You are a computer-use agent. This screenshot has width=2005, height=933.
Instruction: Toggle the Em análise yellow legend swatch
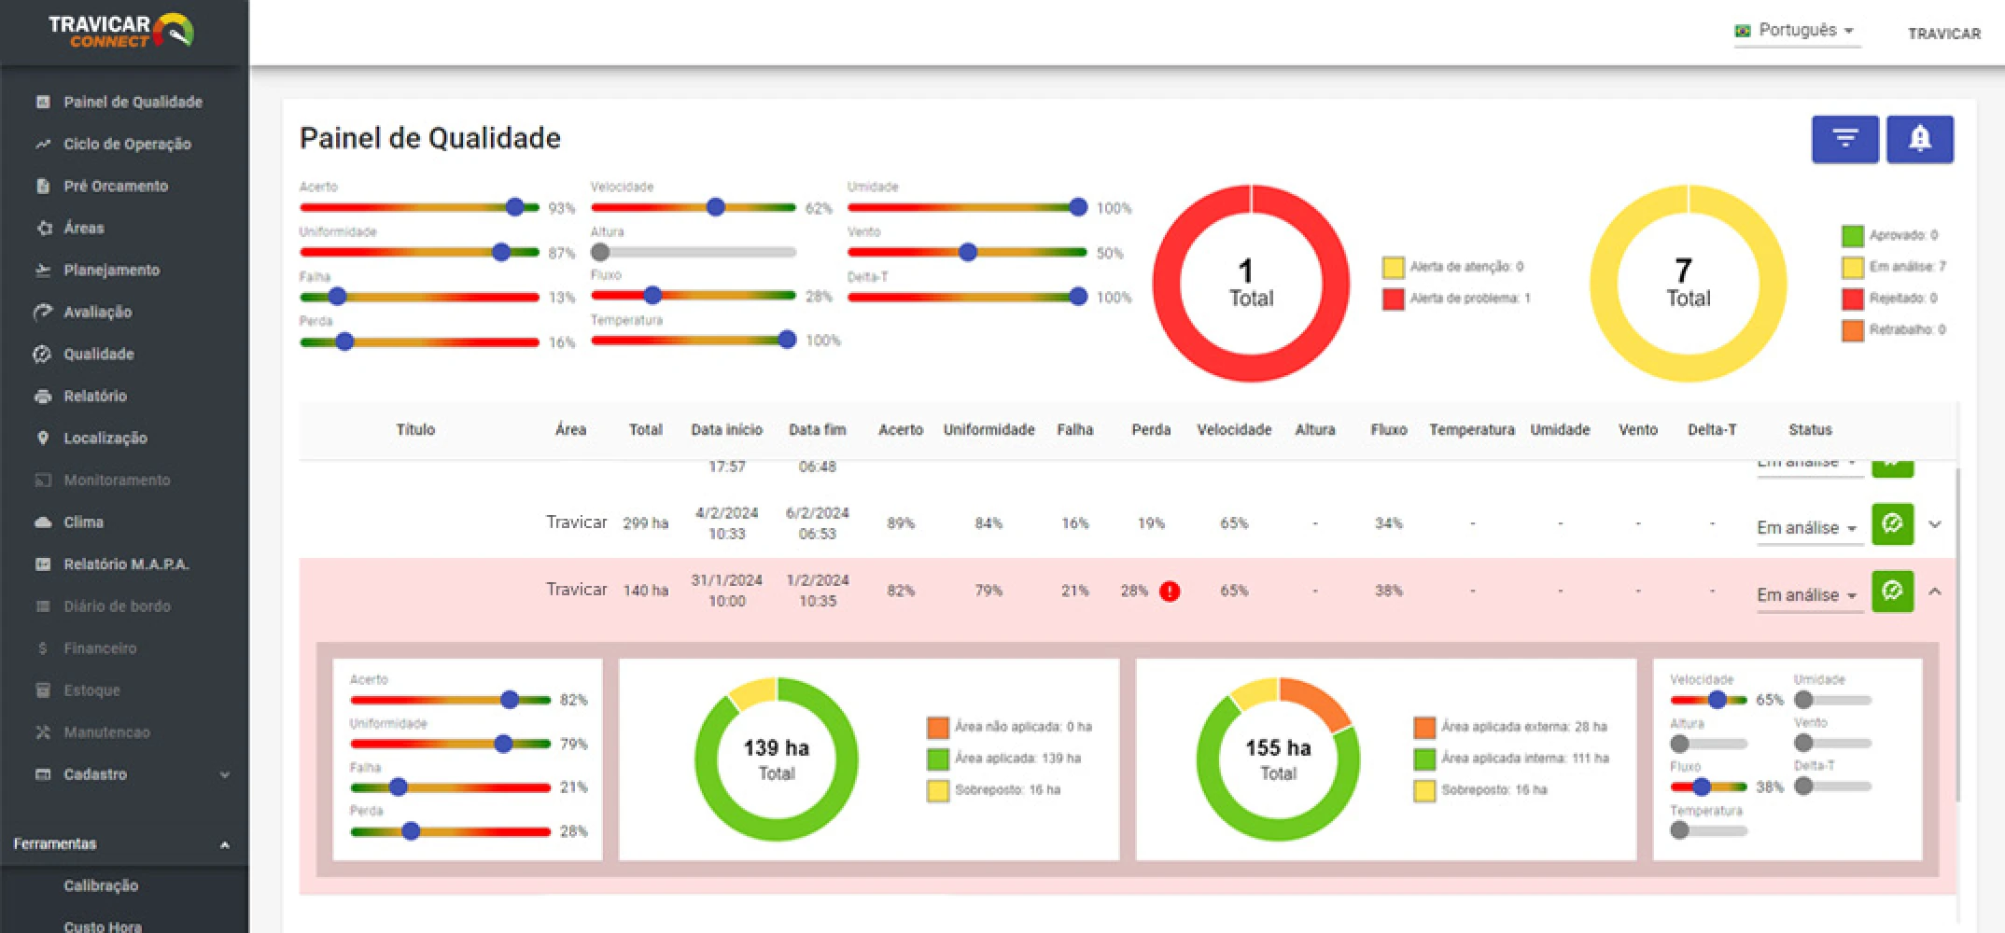[x=1852, y=267]
